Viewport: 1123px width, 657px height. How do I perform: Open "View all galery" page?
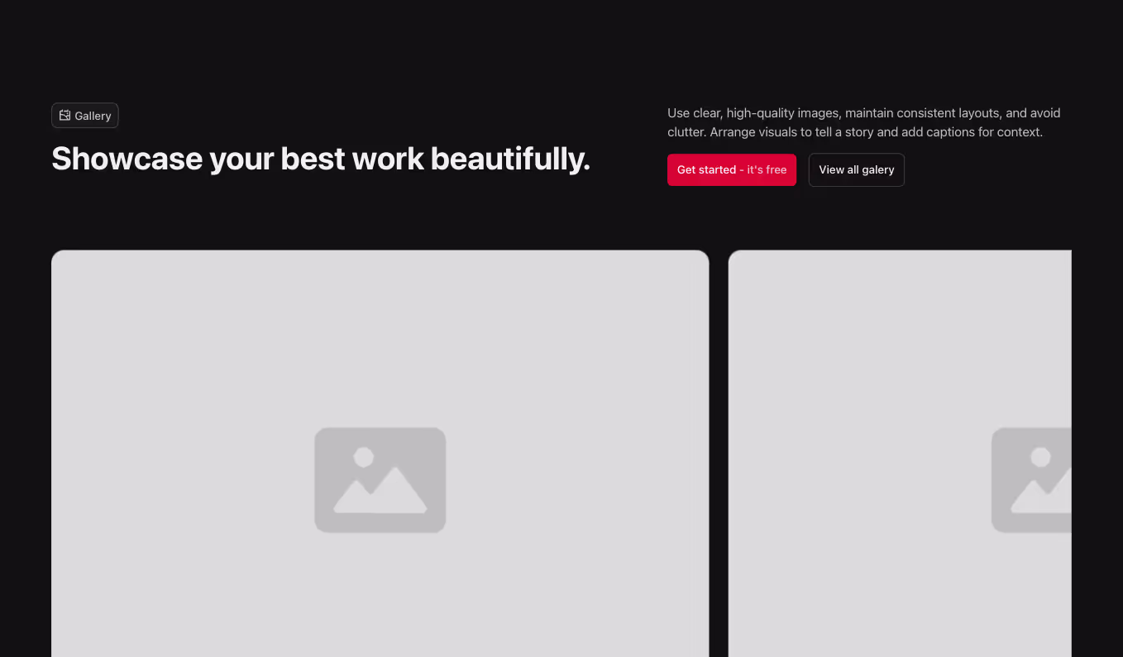(x=856, y=169)
